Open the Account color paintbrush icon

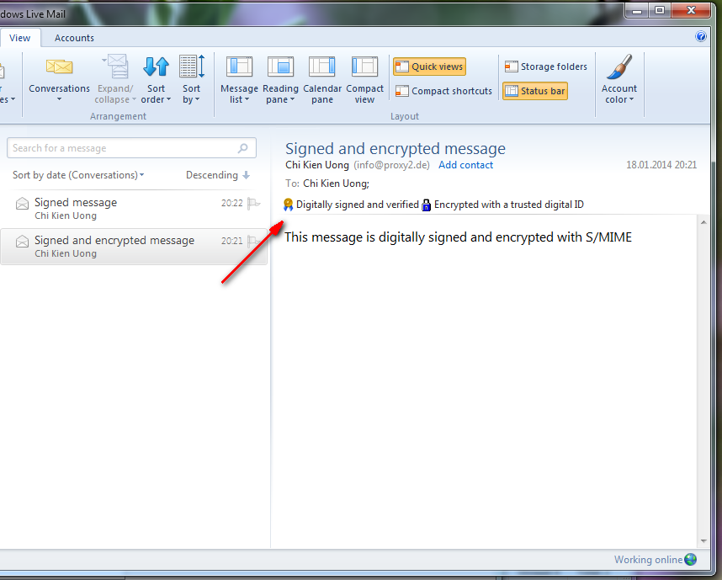point(619,67)
